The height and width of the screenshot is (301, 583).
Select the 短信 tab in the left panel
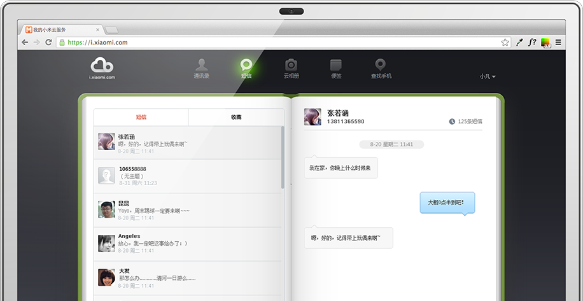pos(141,117)
